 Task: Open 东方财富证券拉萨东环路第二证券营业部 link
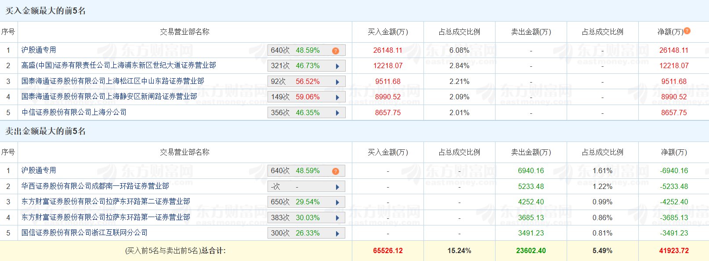(x=105, y=202)
